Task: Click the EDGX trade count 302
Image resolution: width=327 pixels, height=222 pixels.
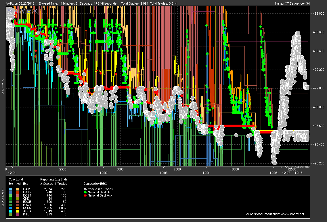Action: (63, 205)
